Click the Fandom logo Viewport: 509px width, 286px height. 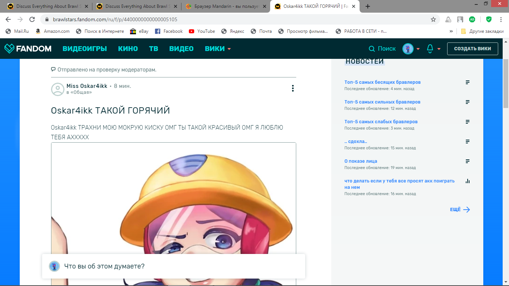pyautogui.click(x=28, y=48)
